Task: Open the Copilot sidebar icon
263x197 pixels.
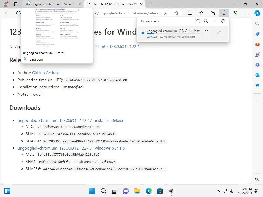Action: [x=257, y=13]
